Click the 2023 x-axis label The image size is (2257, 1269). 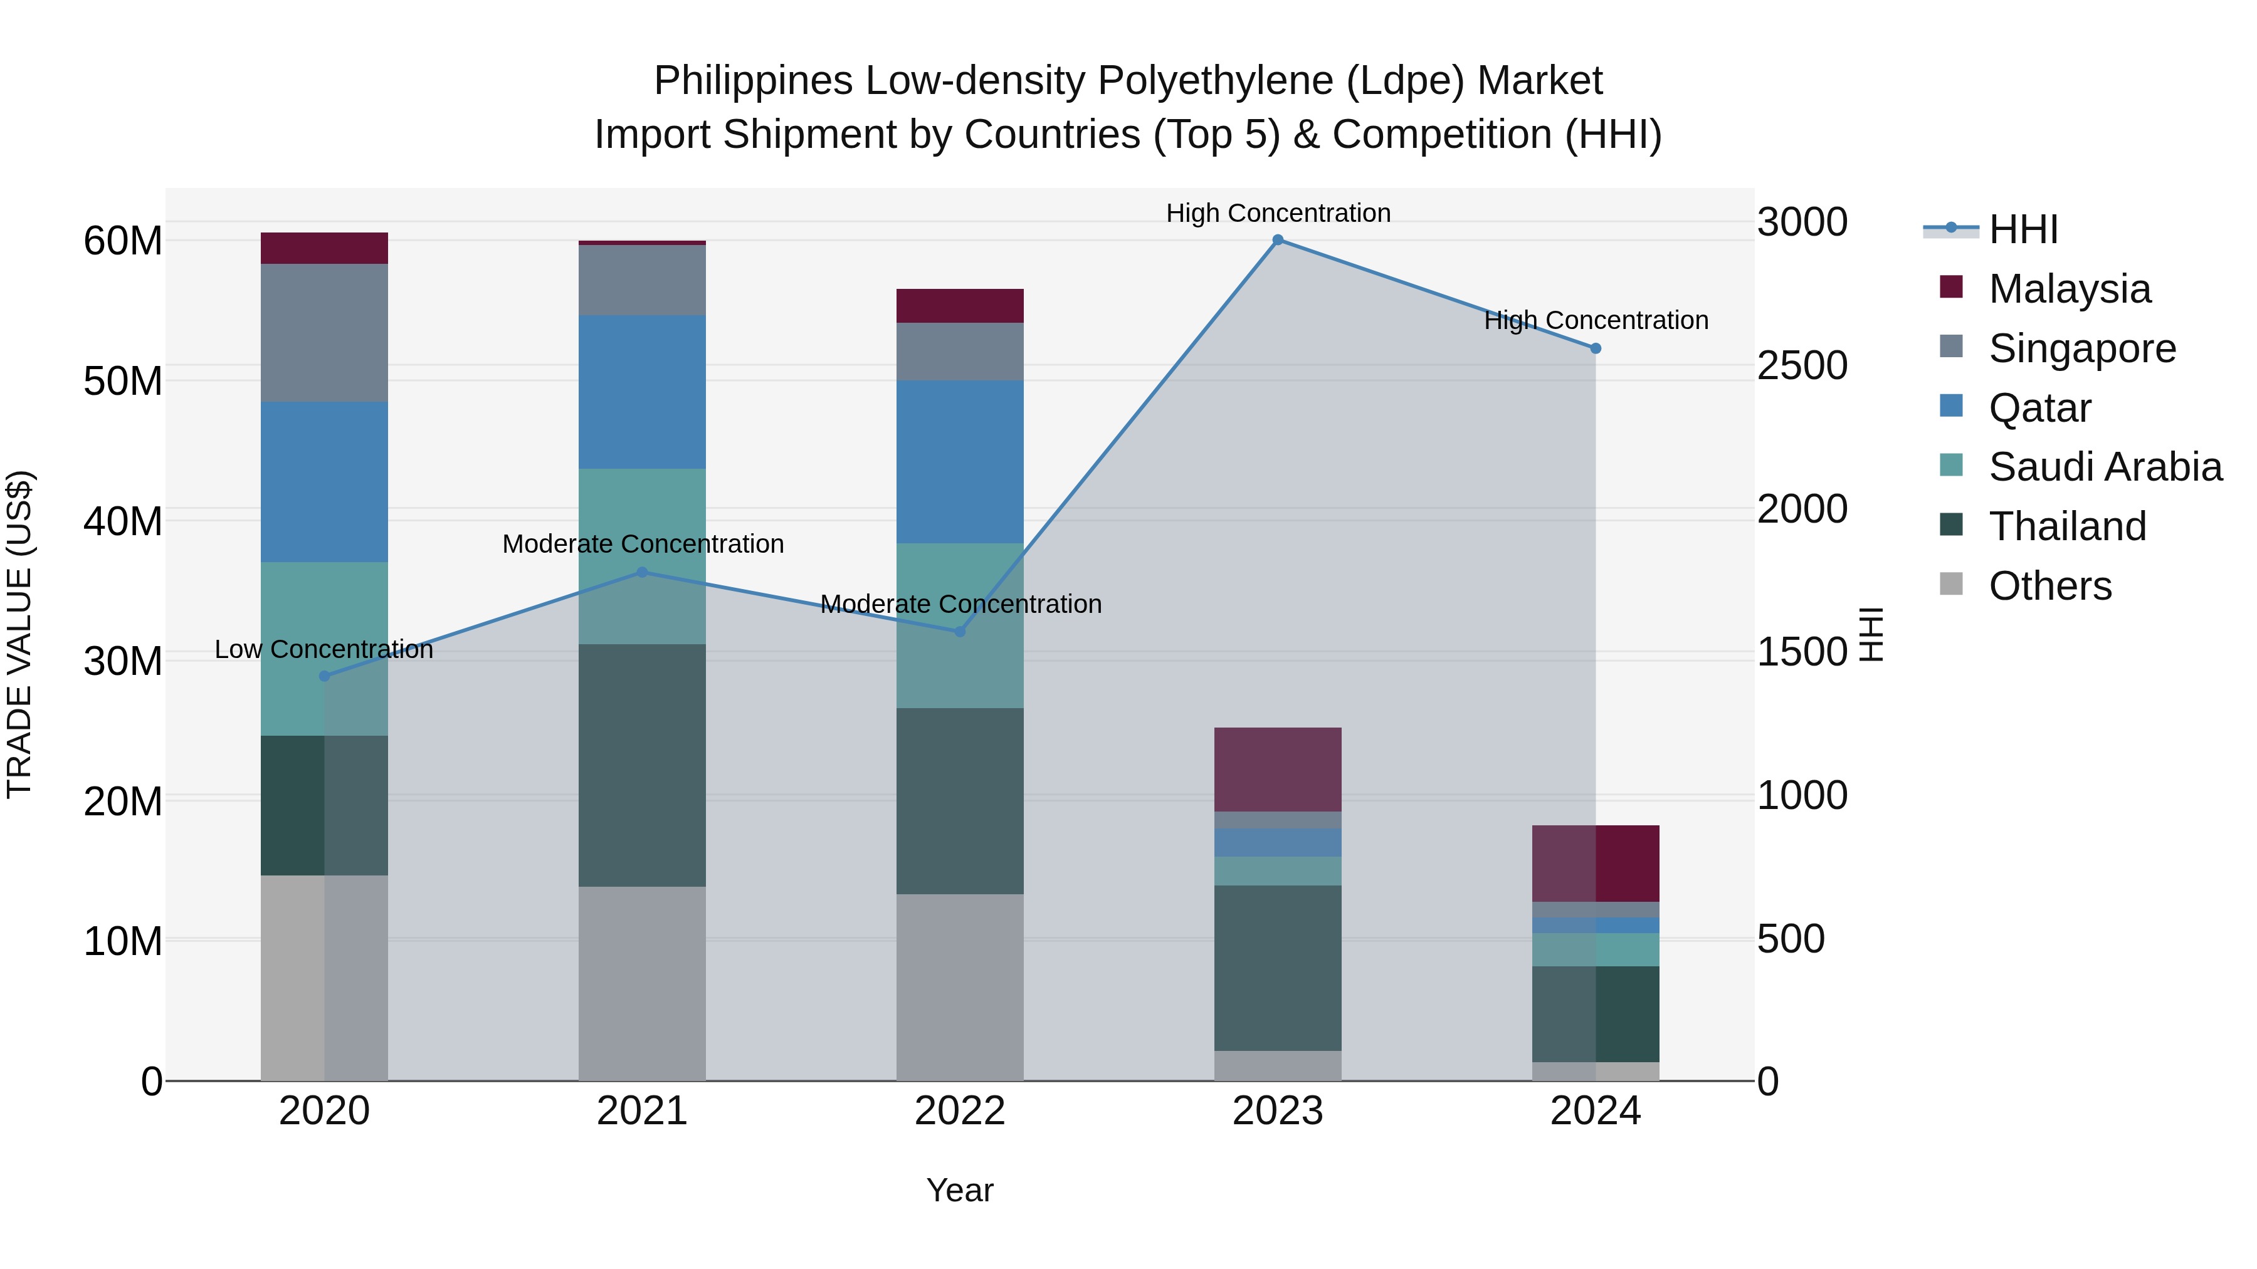coord(1278,1111)
